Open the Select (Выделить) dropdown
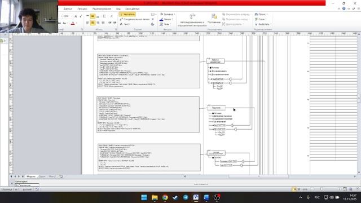Viewport: 361px width, 203px height. 263,24
